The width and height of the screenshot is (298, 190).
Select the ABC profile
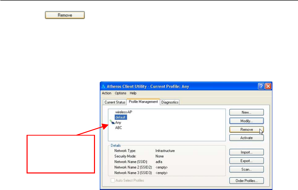tap(118, 128)
